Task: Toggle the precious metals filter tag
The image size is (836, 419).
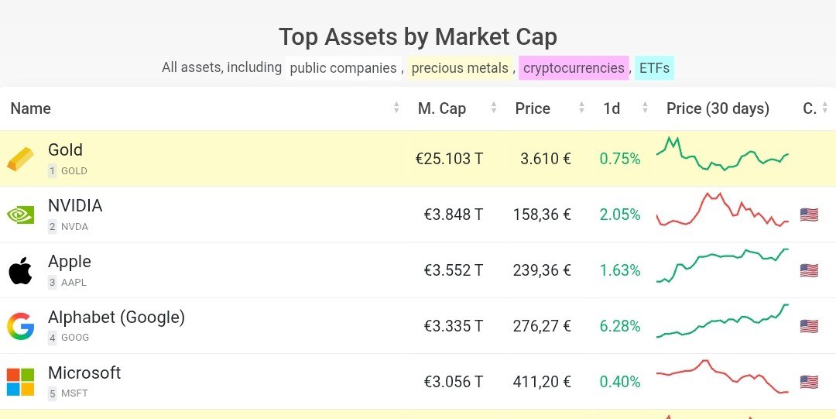Action: pos(460,68)
